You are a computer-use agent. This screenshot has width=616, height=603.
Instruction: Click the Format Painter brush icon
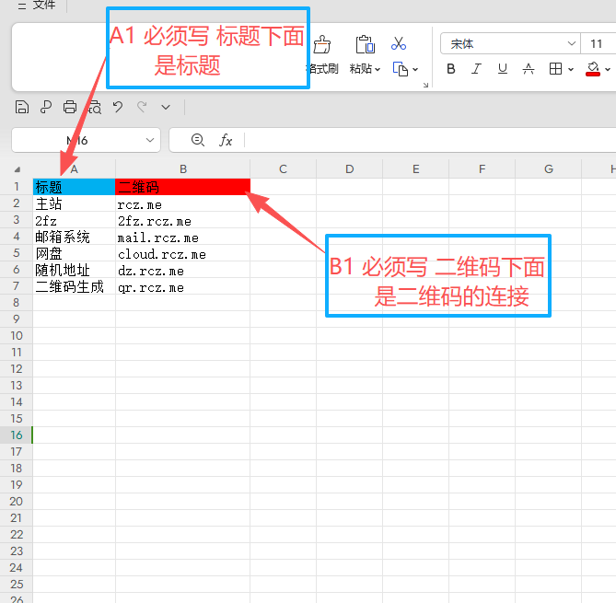(322, 44)
